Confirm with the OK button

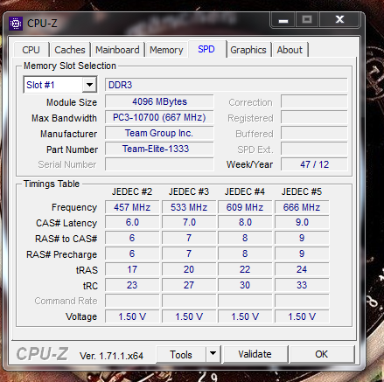coord(322,354)
